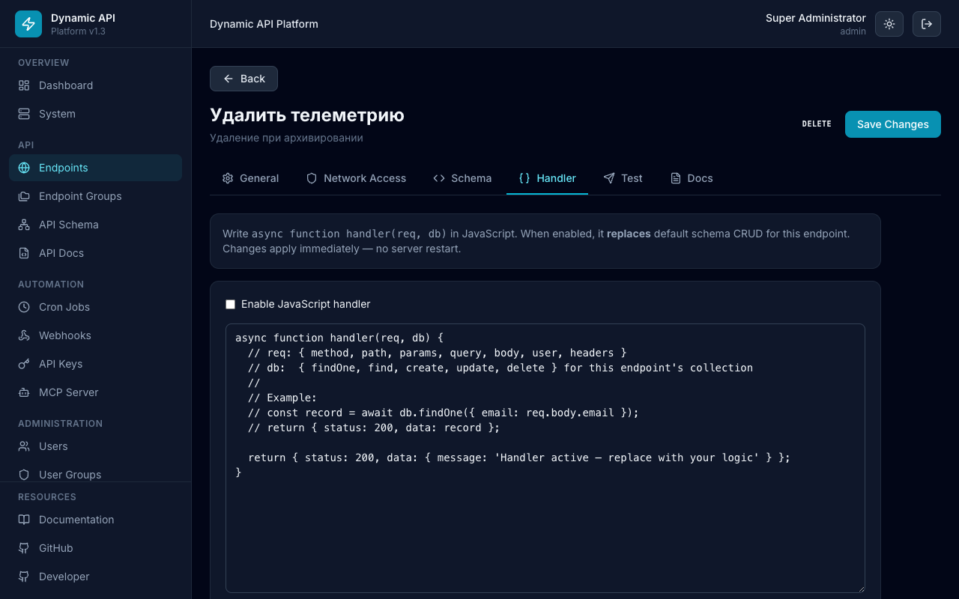The image size is (959, 599).
Task: Enable the JavaScript handler checkbox
Action: (x=231, y=304)
